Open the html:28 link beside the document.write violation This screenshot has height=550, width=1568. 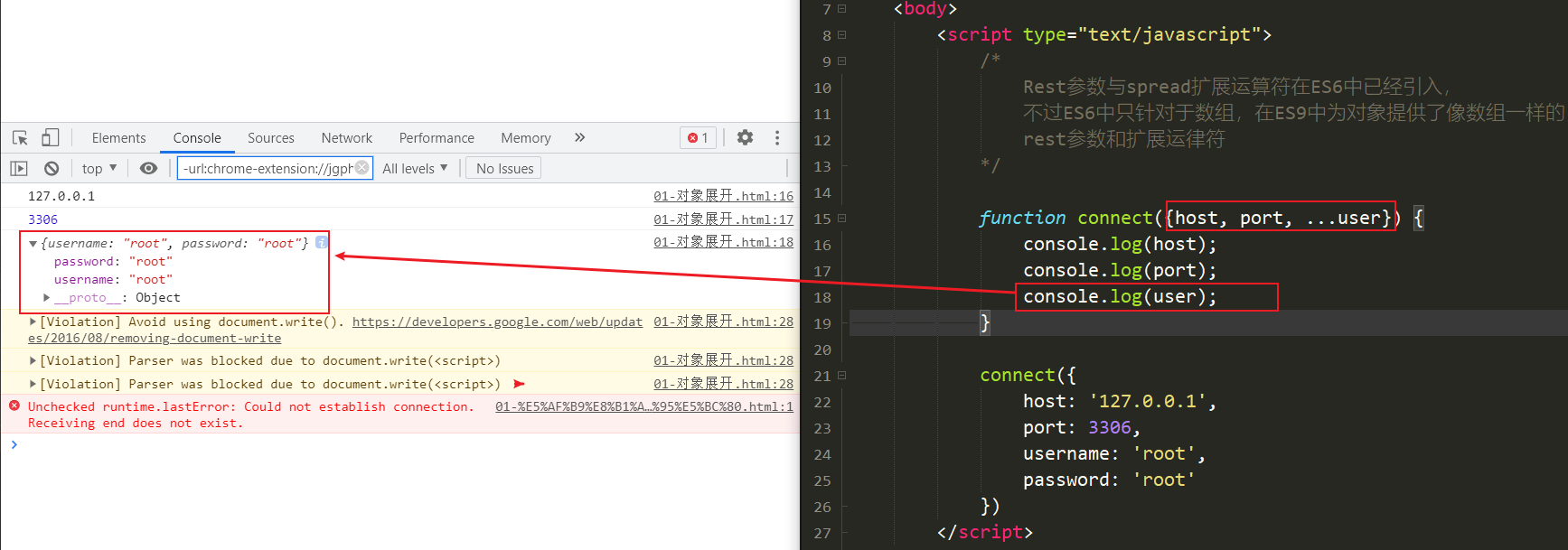point(723,322)
